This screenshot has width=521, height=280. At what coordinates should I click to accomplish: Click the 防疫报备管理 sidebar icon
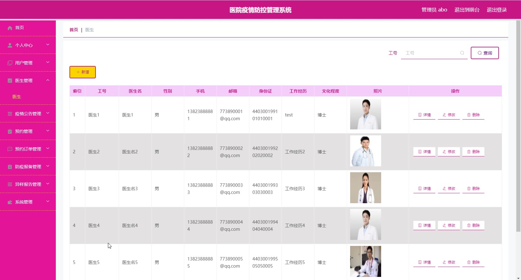pos(10,167)
